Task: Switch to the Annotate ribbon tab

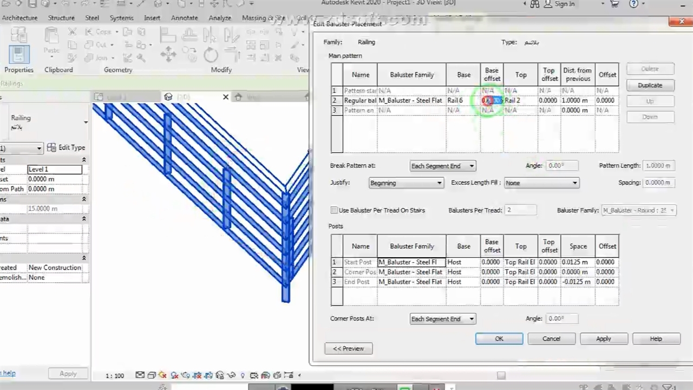Action: (184, 18)
